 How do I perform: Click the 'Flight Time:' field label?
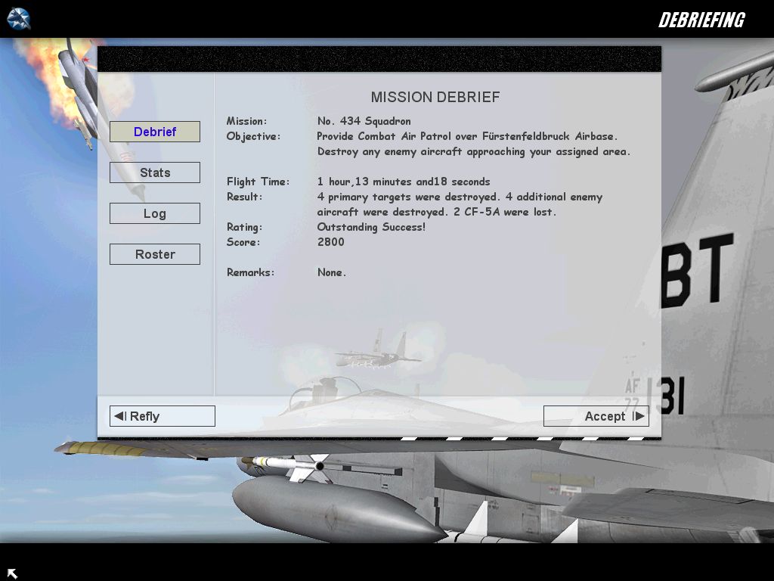click(x=259, y=182)
